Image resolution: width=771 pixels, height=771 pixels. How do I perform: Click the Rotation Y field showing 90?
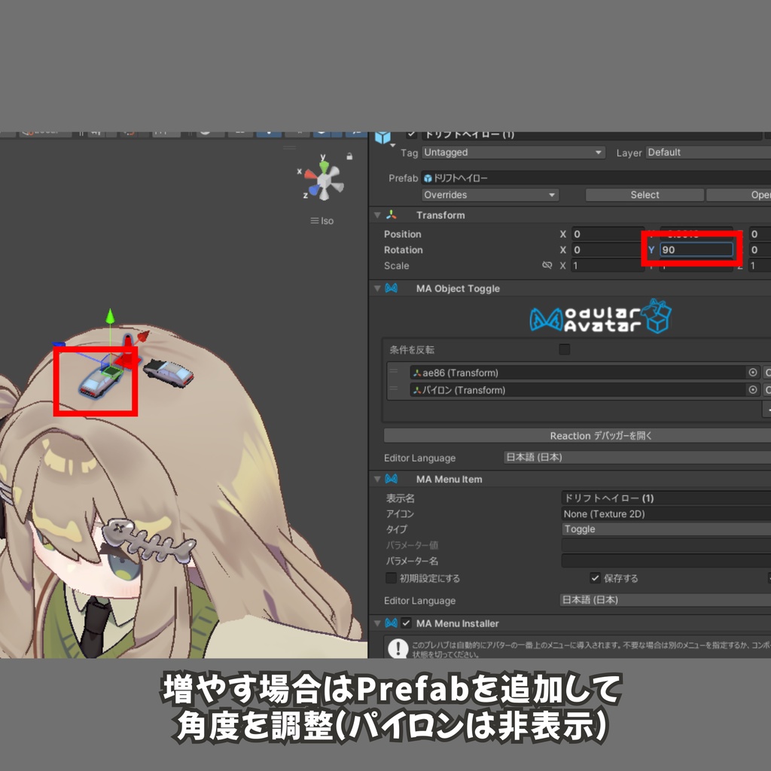(696, 250)
